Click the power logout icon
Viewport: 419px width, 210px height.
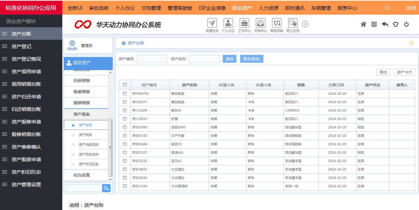coord(406,24)
